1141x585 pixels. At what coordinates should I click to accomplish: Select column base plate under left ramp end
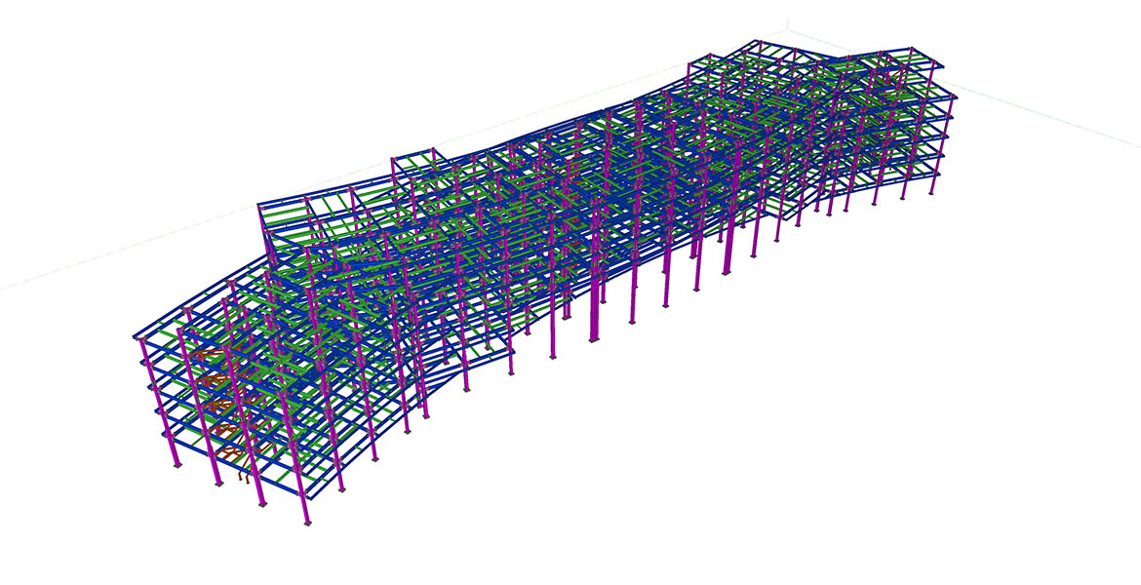[x=465, y=390]
